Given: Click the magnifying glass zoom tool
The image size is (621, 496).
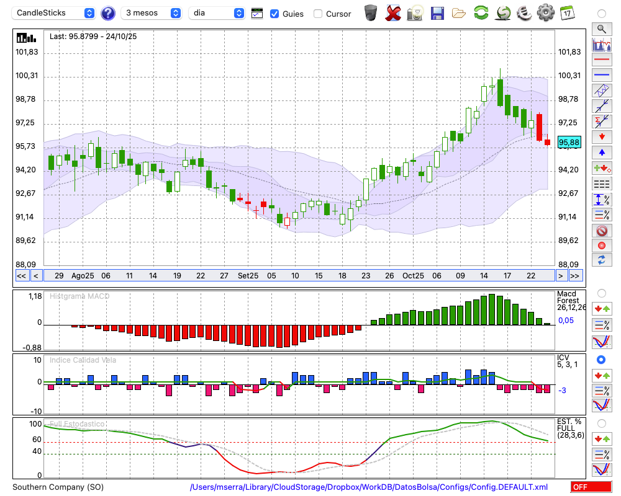Looking at the screenshot, I should point(601,29).
